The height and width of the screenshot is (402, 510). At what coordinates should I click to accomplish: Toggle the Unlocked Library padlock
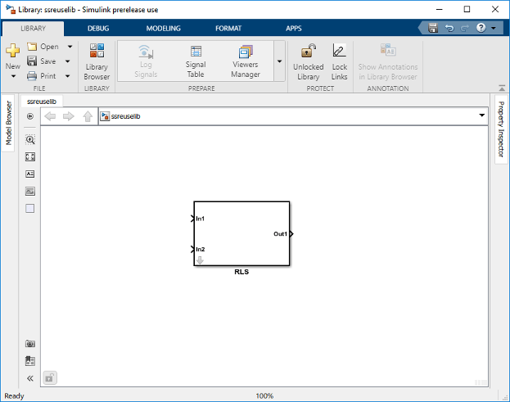(x=309, y=61)
